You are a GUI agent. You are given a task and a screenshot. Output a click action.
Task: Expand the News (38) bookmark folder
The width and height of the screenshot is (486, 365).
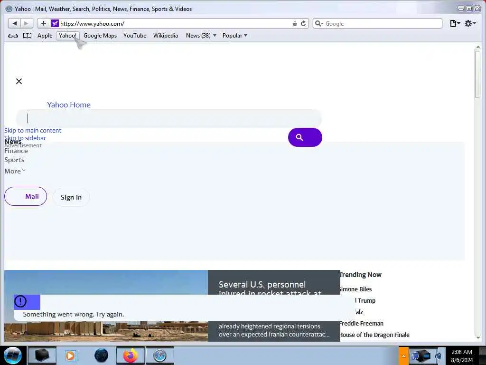201,36
